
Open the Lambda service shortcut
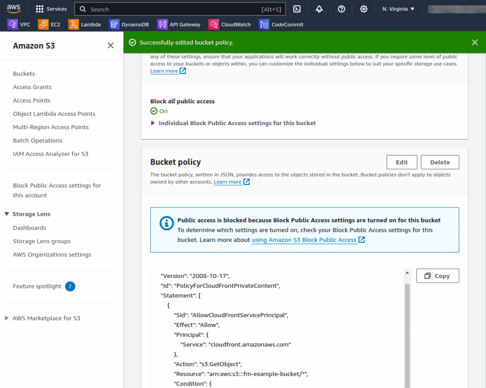[84, 25]
